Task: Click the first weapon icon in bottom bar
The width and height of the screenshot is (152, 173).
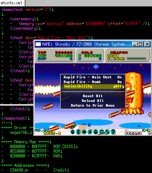Action: pos(73,132)
